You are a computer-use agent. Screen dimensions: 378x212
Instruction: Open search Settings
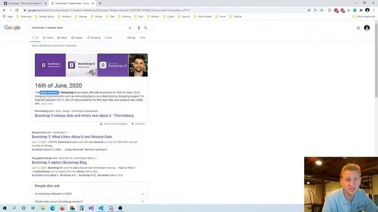tap(131, 38)
